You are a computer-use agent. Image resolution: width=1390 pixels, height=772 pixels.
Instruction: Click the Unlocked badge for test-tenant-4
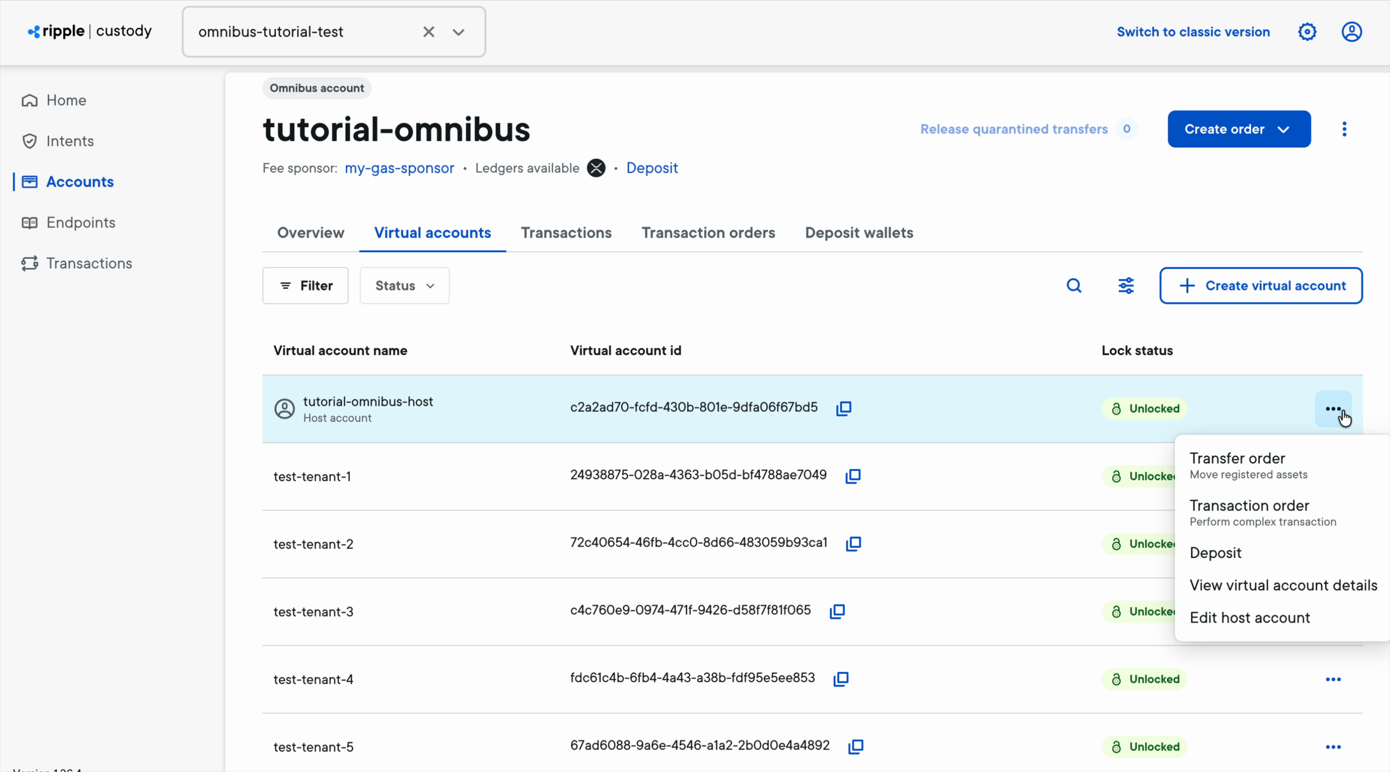[1144, 679]
